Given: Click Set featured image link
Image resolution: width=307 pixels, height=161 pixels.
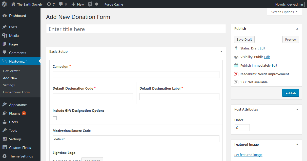Looking at the screenshot, I should [x=248, y=155].
